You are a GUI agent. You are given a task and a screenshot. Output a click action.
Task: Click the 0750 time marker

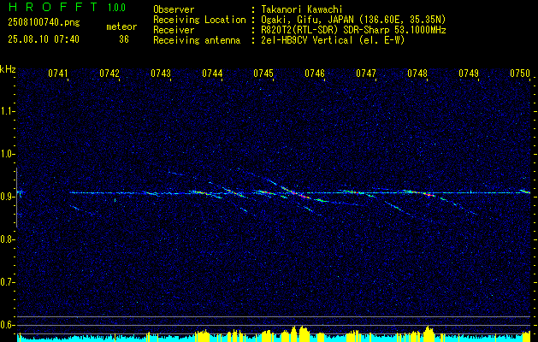tap(520, 73)
